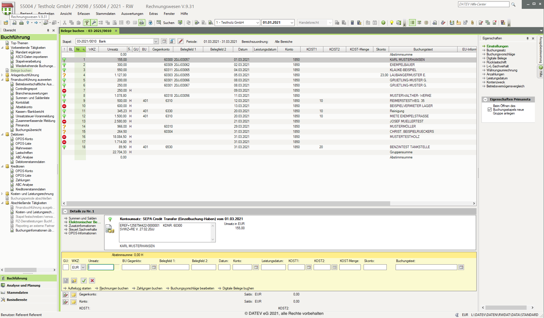Viewport: 544px width, 318px height.
Task: Click 'Buchungsvorschläge bearbeiten' link
Action: pos(192,288)
